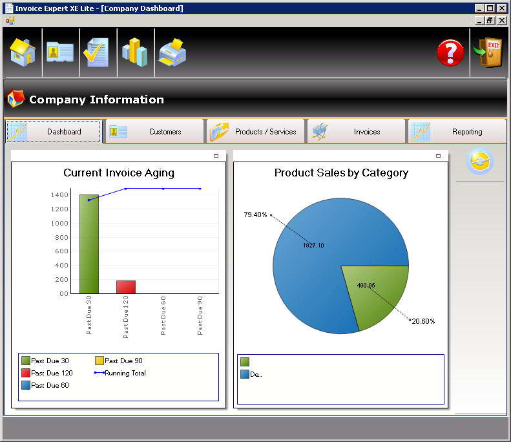
Task: Go to the Invoices tab
Action: pos(356,132)
